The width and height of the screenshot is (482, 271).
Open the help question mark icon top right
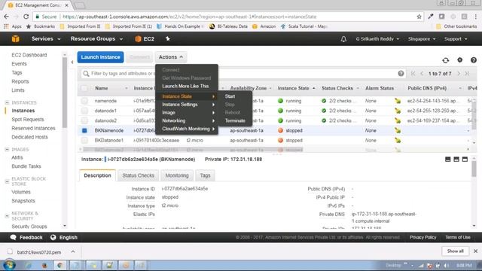click(474, 60)
